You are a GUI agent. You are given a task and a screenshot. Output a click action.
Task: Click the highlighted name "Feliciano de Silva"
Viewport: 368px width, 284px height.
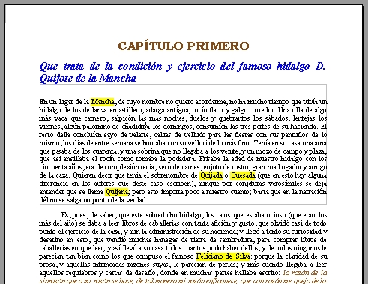click(223, 256)
